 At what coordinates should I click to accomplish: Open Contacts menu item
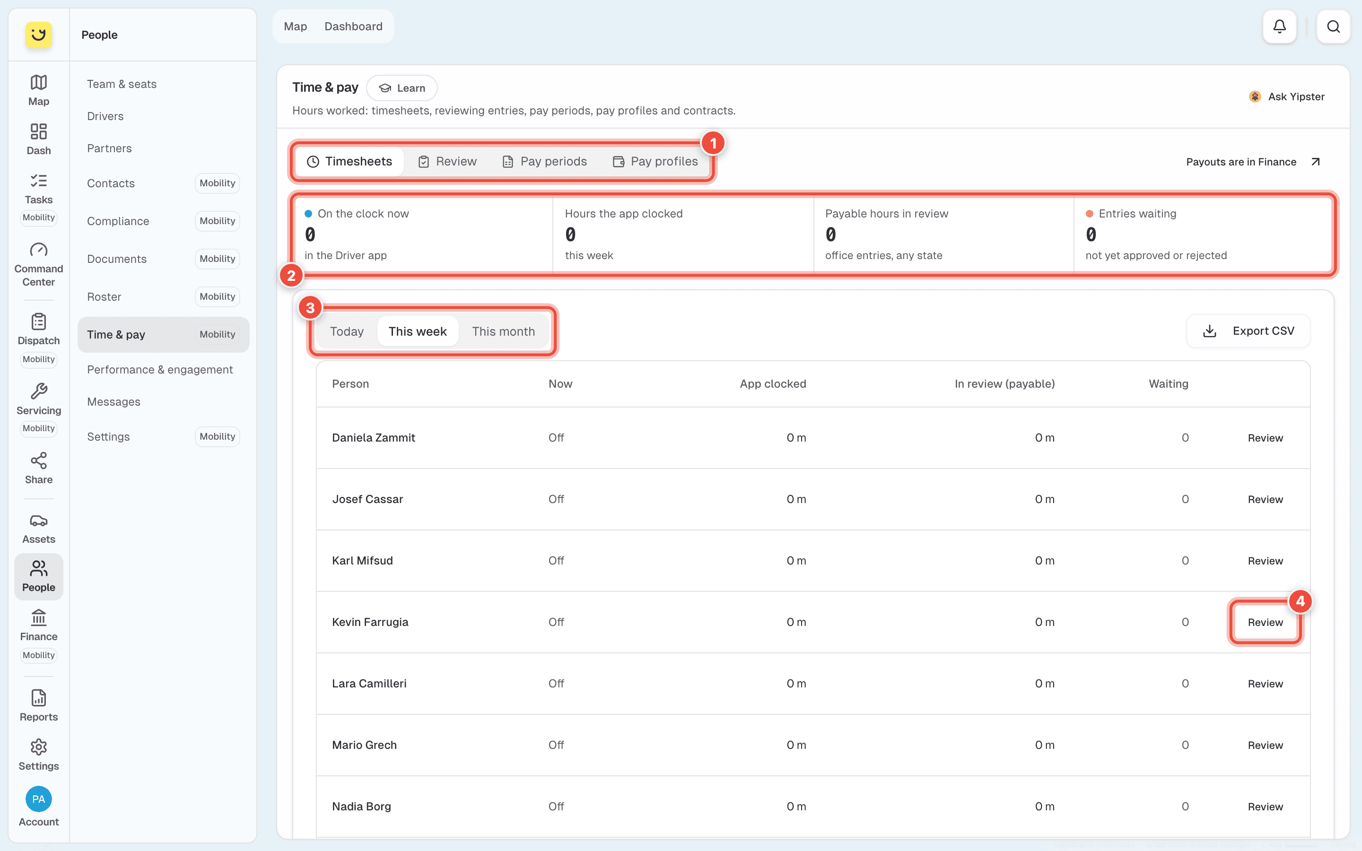tap(163, 183)
